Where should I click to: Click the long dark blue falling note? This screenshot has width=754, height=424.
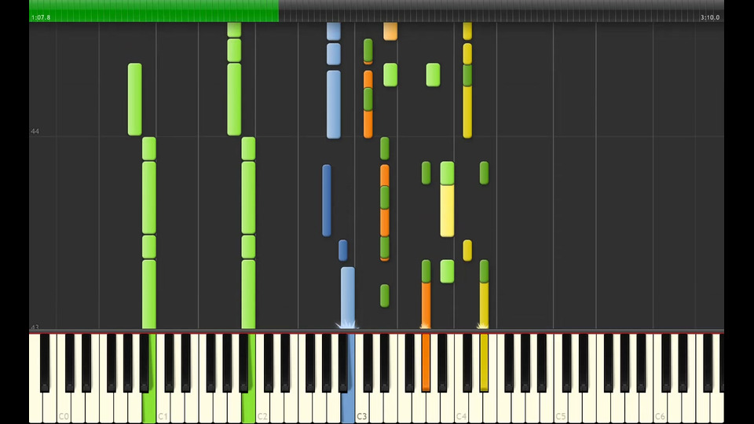327,200
